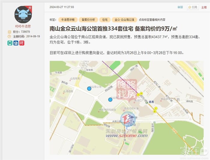Click the green mobile phone badge icon

[10, 43]
